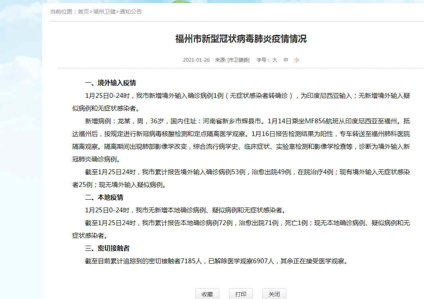The width and height of the screenshot is (424, 299).
Task: Set font size to 小
Action: coord(297,60)
